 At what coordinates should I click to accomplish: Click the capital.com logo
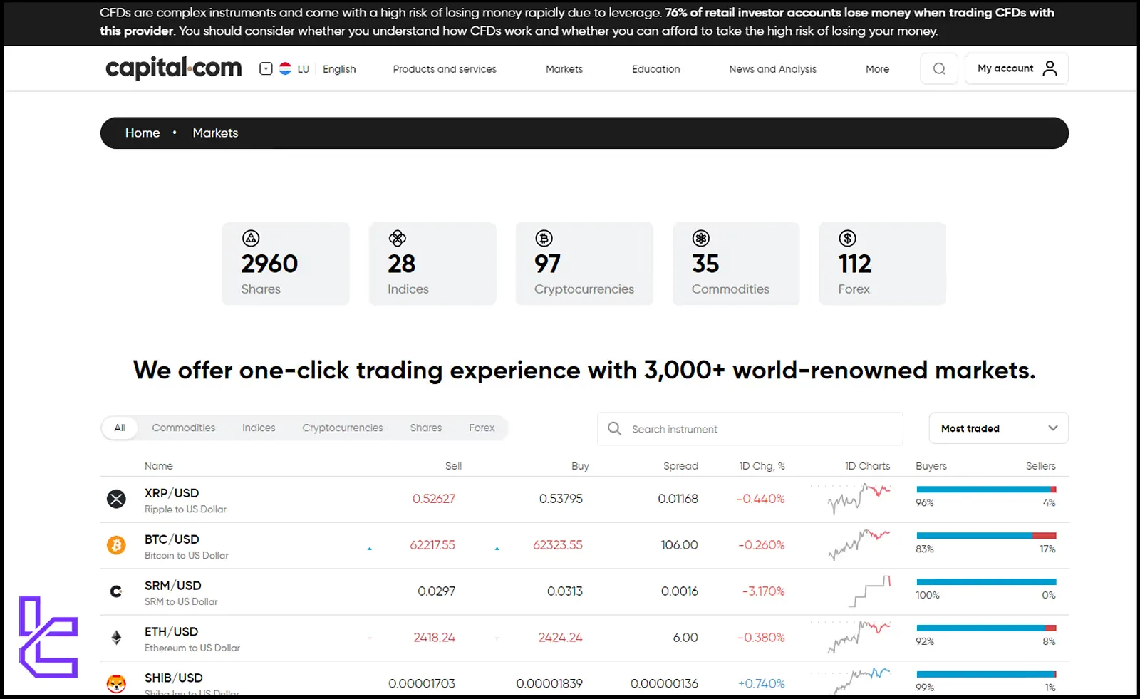click(174, 68)
